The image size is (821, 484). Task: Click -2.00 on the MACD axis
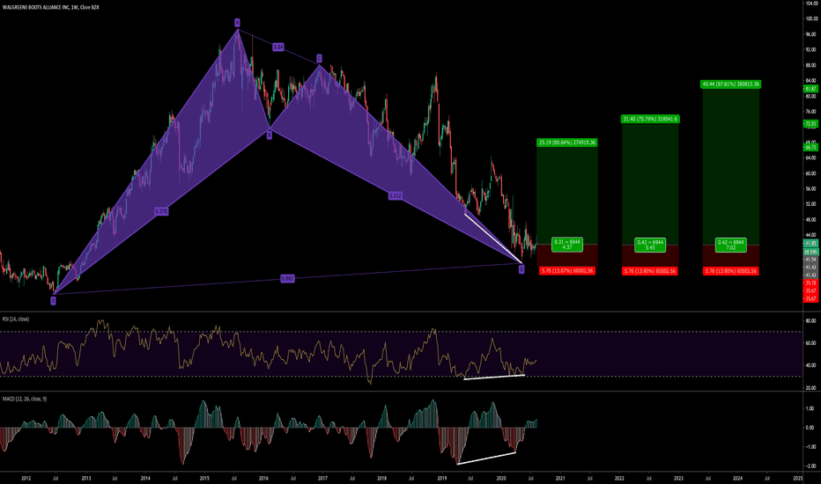(811, 466)
